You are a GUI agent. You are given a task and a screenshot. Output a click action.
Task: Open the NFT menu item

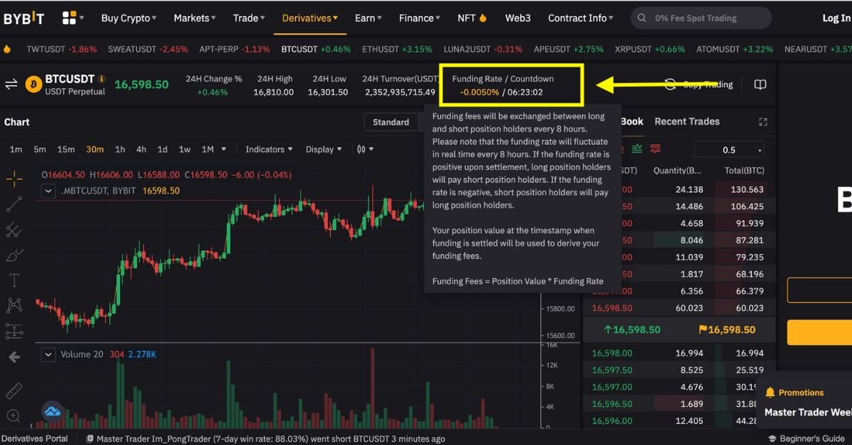471,18
